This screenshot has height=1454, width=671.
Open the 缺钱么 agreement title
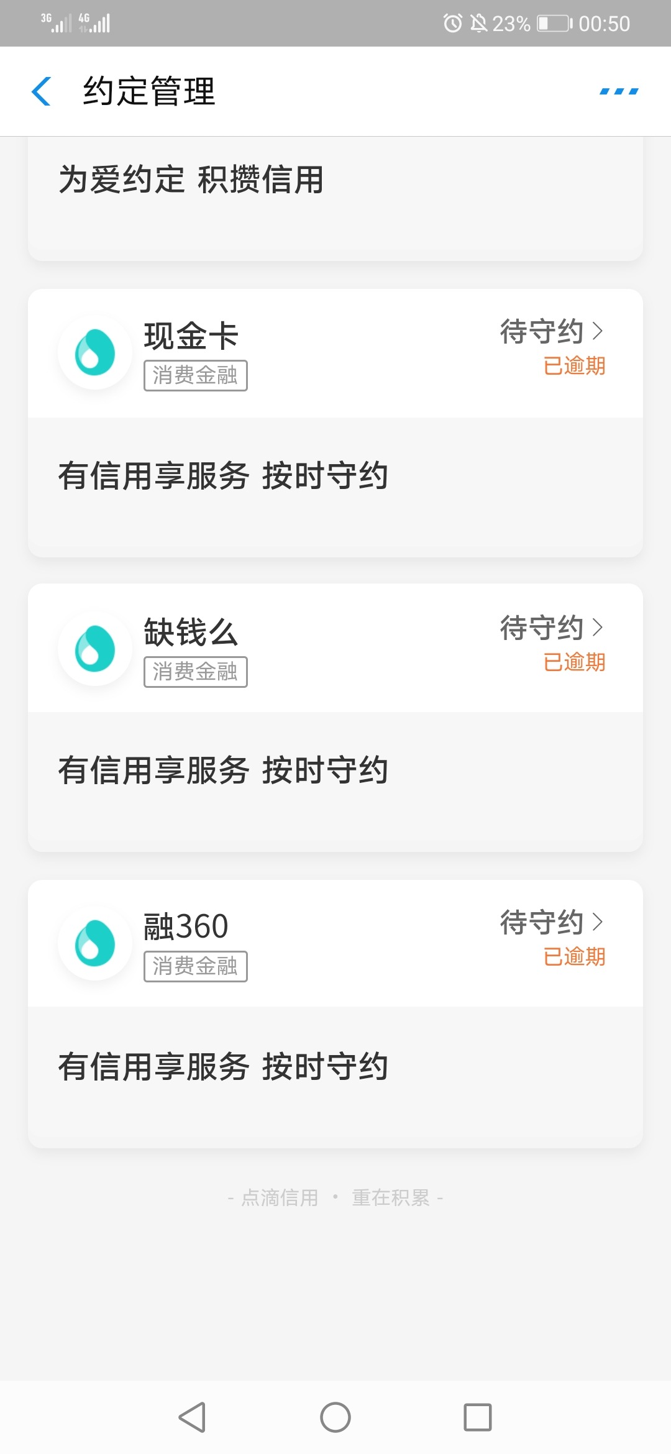191,633
